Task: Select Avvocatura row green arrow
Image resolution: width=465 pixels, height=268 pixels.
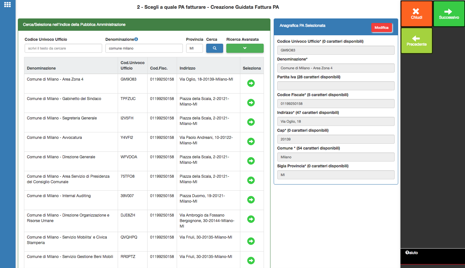Action: click(251, 141)
